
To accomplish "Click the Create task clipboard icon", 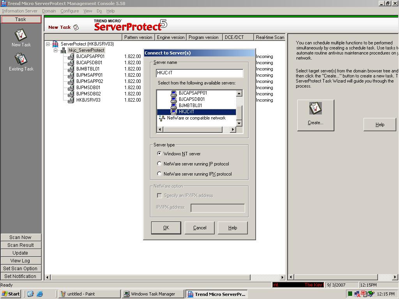I will click(x=315, y=108).
